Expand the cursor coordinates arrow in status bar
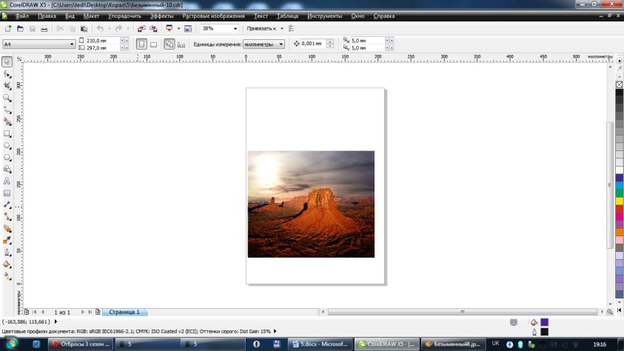 click(56, 321)
